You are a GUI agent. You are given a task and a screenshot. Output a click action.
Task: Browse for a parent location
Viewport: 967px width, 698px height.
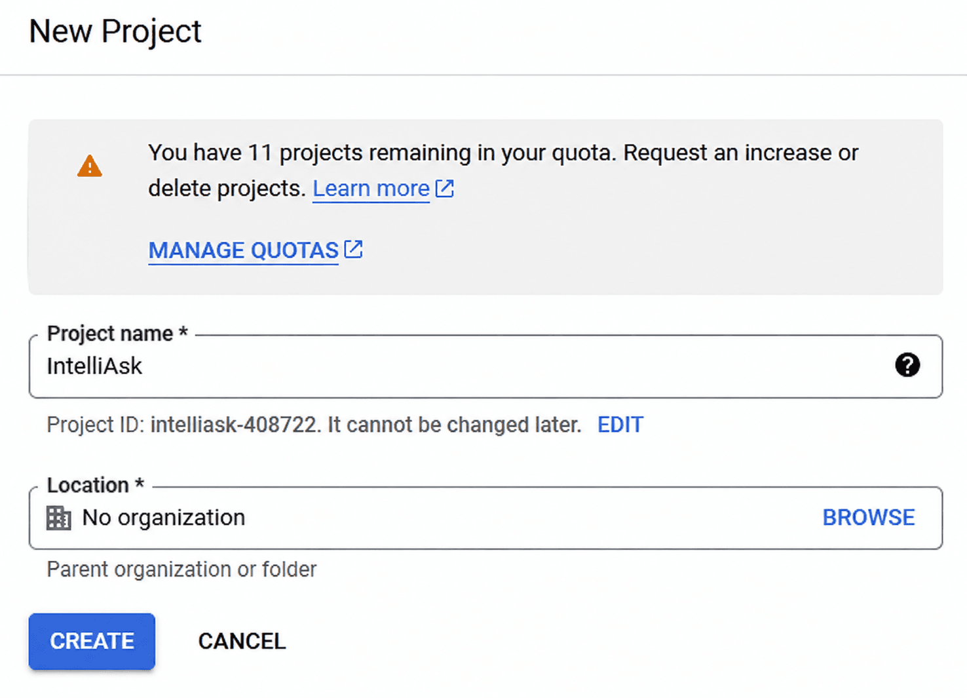coord(869,518)
